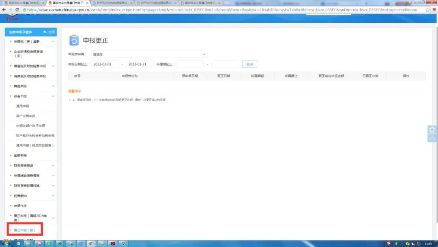Click the start date field 2022-01-01

(105, 64)
